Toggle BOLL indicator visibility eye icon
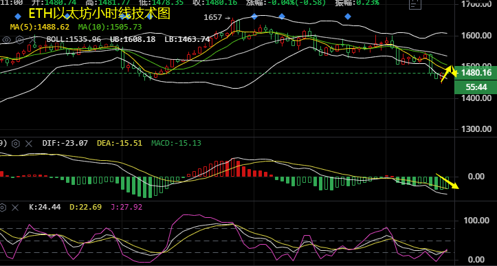The width and height of the screenshot is (497, 266). tap(7, 40)
